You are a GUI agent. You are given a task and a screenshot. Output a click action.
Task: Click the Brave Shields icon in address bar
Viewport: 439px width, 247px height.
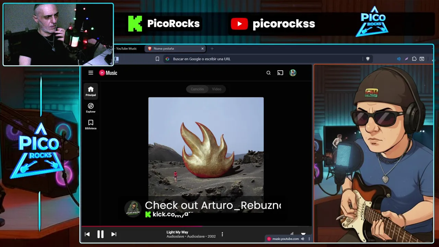pyautogui.click(x=368, y=59)
